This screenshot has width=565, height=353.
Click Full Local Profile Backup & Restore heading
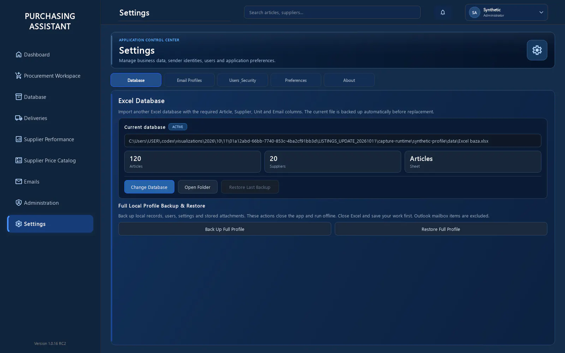pos(162,206)
